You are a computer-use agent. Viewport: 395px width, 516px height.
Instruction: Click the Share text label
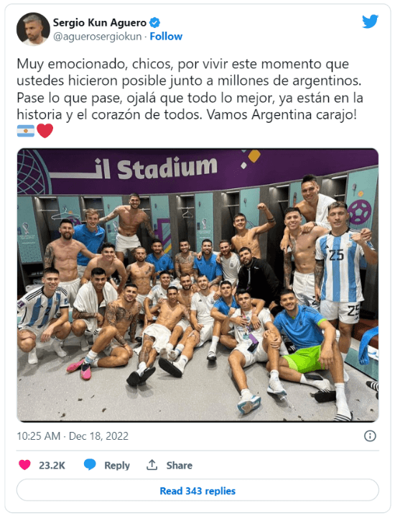(x=180, y=465)
